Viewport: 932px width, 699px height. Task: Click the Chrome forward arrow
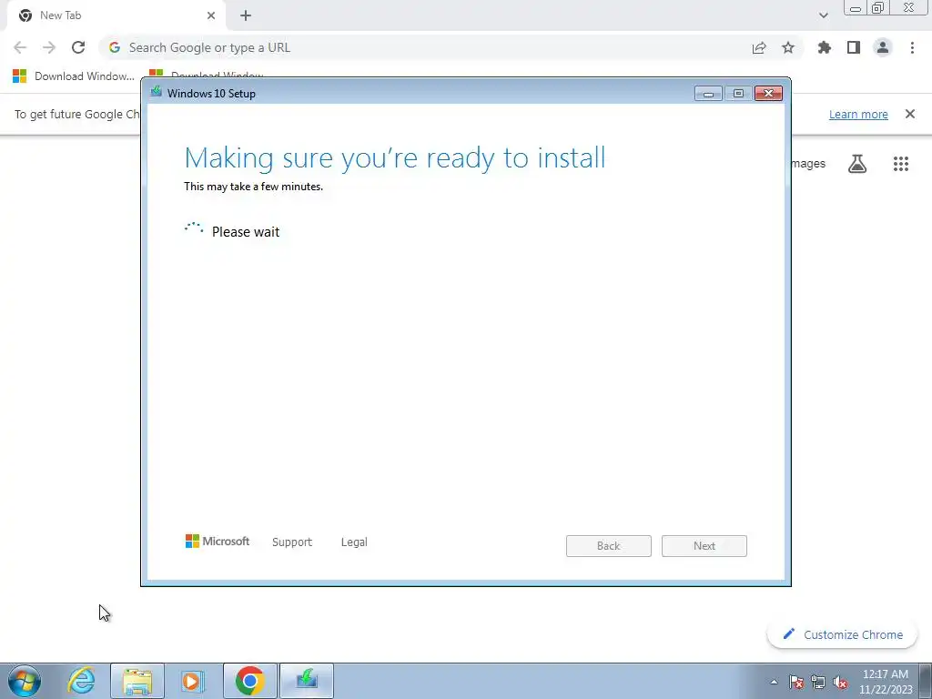coord(49,47)
